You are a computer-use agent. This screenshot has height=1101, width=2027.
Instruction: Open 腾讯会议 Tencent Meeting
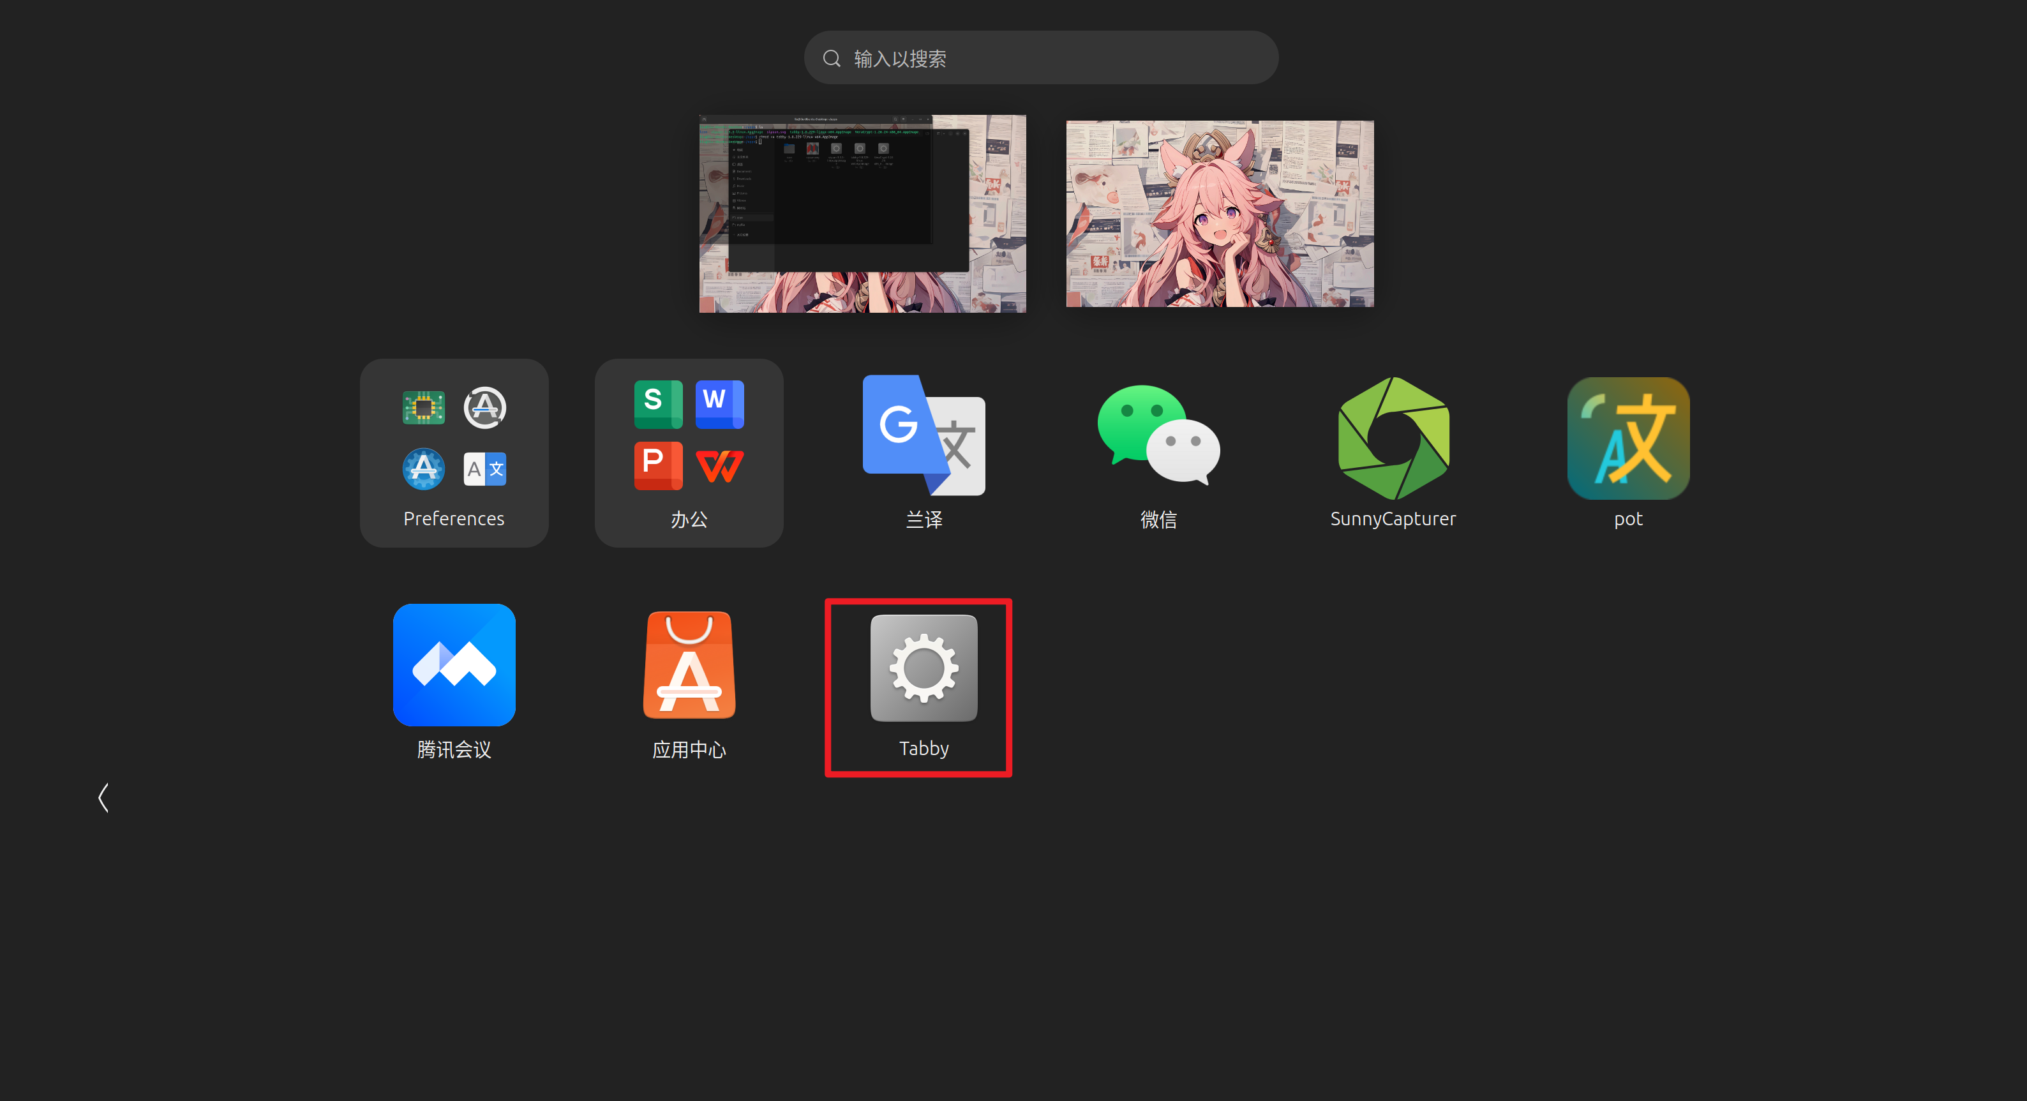point(454,665)
